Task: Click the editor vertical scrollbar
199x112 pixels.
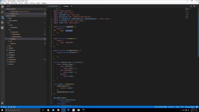Action: tap(198, 33)
